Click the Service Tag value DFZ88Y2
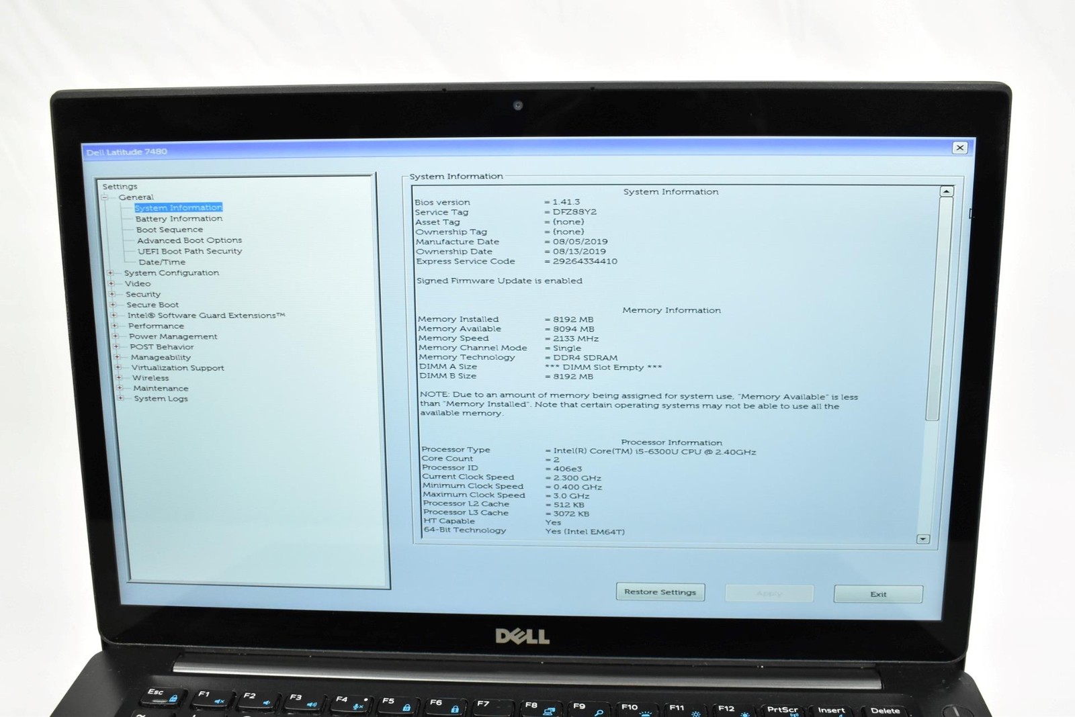This screenshot has height=717, width=1075. [574, 211]
